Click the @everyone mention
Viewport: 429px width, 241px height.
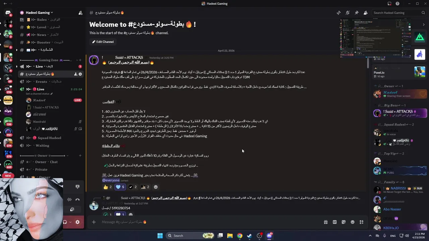click(x=111, y=180)
